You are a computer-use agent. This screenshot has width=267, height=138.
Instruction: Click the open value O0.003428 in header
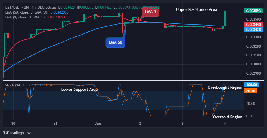point(66,7)
